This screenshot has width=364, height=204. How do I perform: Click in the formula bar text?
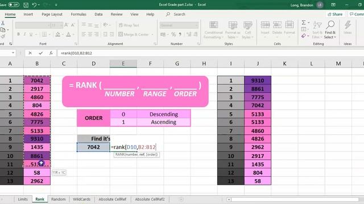point(76,53)
